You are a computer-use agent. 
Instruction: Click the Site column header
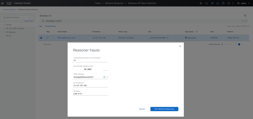[150, 32]
